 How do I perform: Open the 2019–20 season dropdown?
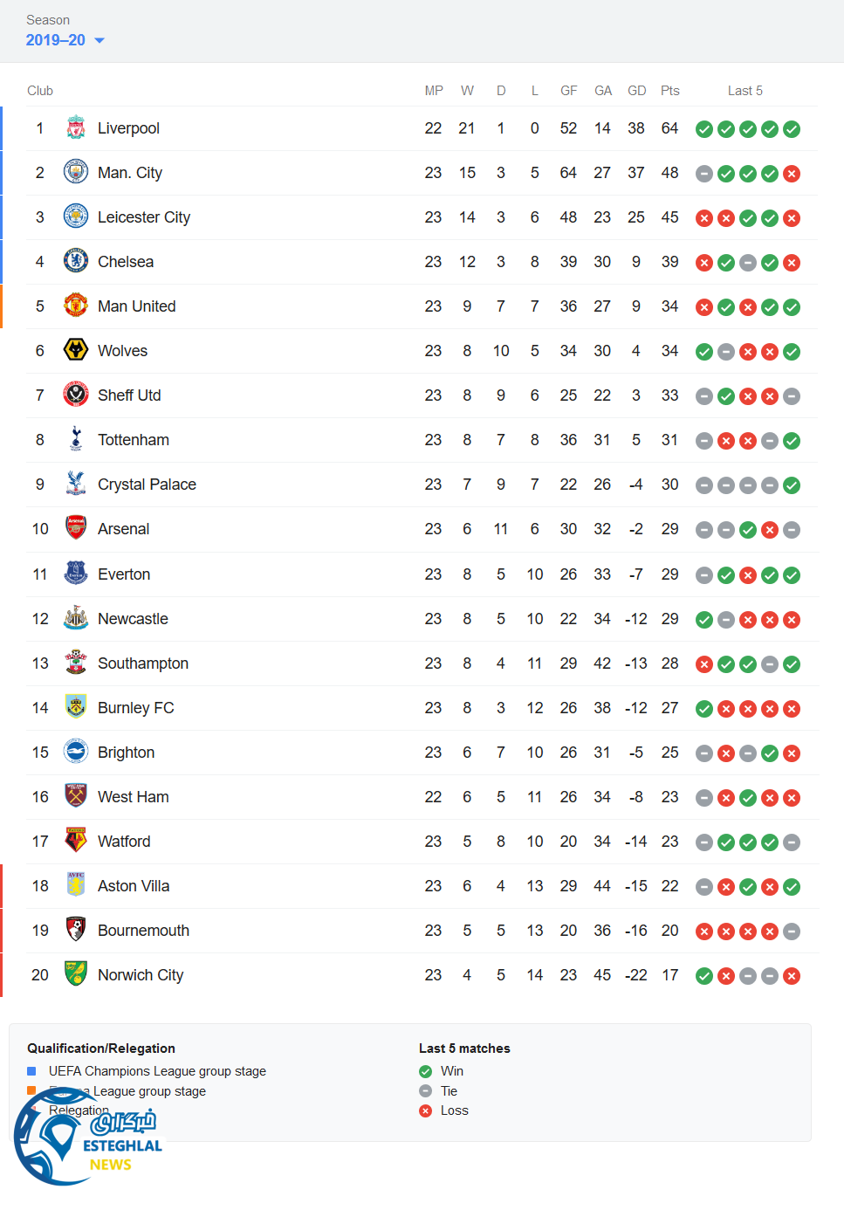click(65, 40)
